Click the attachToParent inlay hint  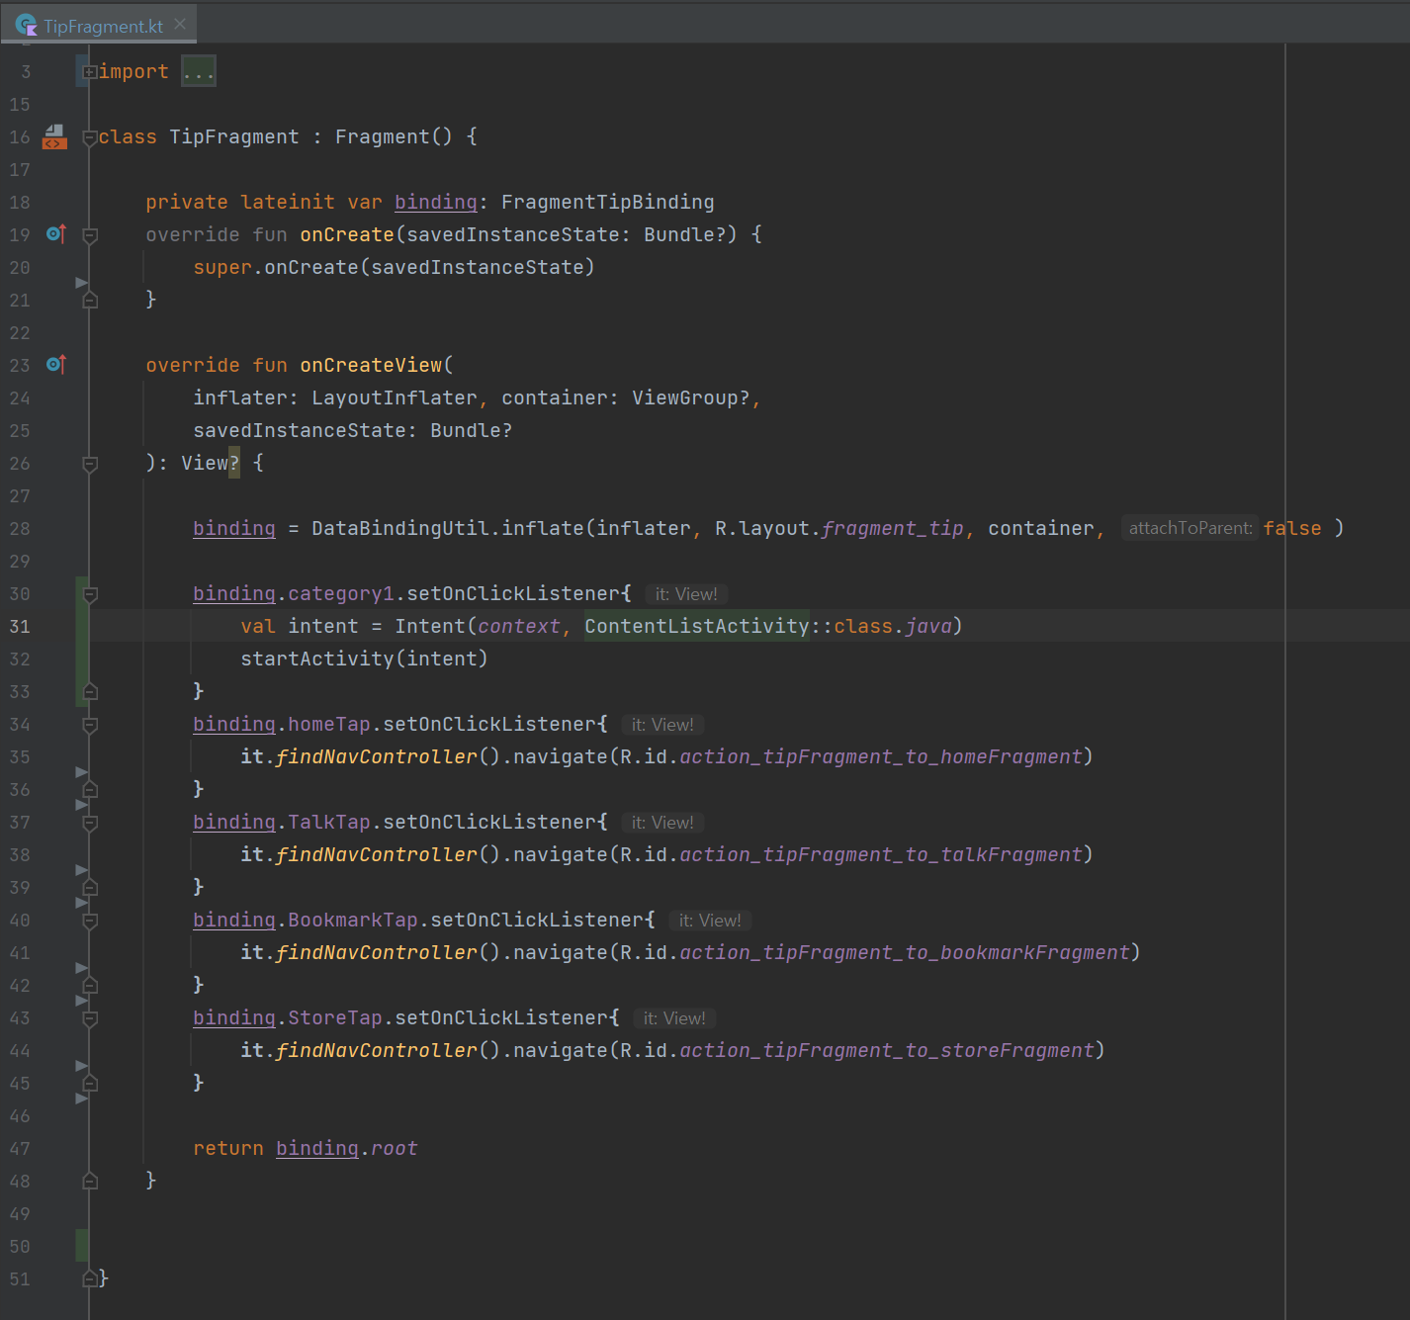pos(1190,529)
